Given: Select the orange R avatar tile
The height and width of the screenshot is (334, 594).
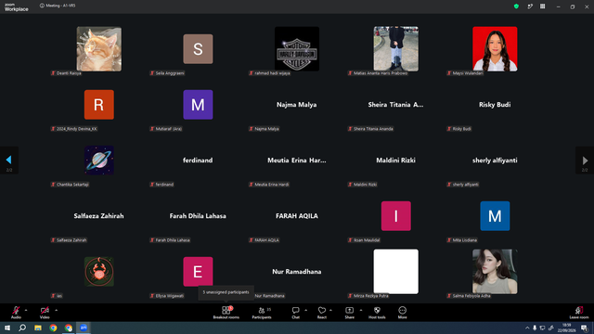Looking at the screenshot, I should coord(99,105).
